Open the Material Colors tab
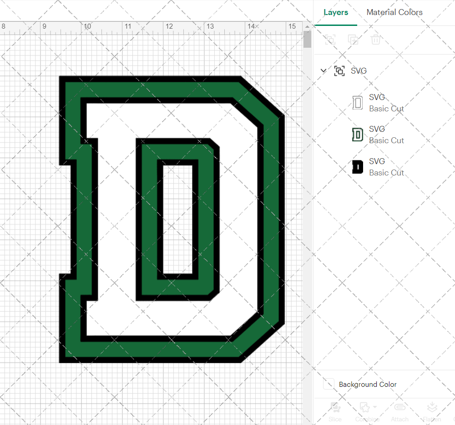 (394, 12)
